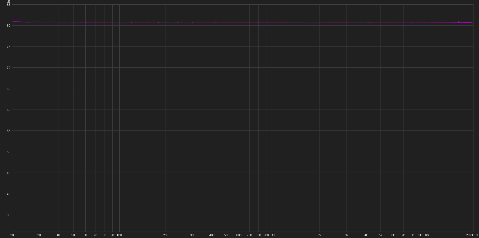Click the dB unit label at top-left

(x=8, y=1)
